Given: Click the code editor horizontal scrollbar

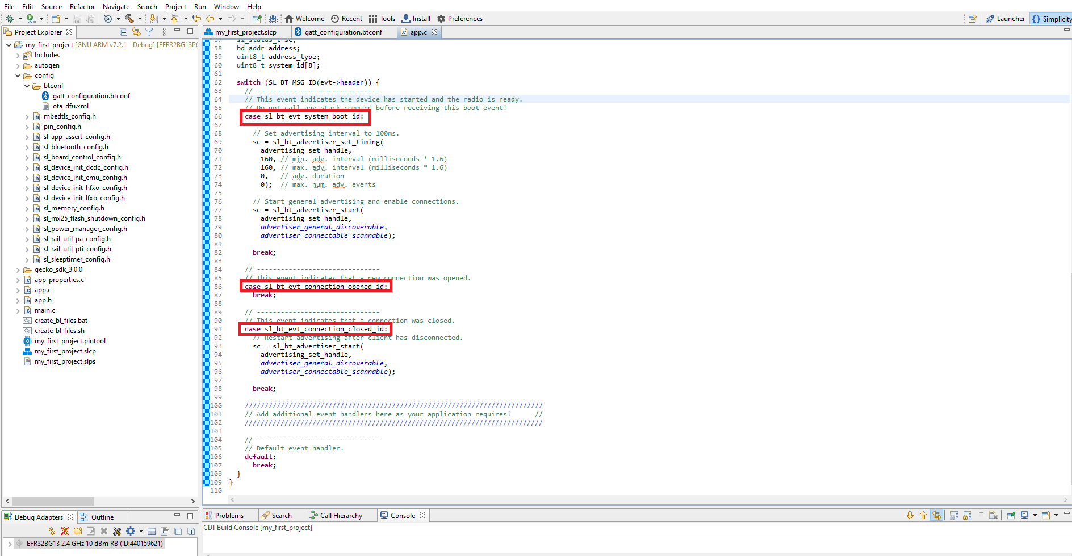Looking at the screenshot, I should pyautogui.click(x=649, y=500).
